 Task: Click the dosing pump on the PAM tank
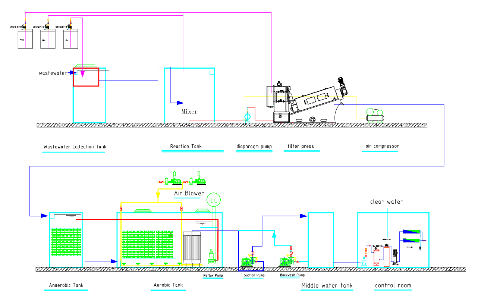25,26
